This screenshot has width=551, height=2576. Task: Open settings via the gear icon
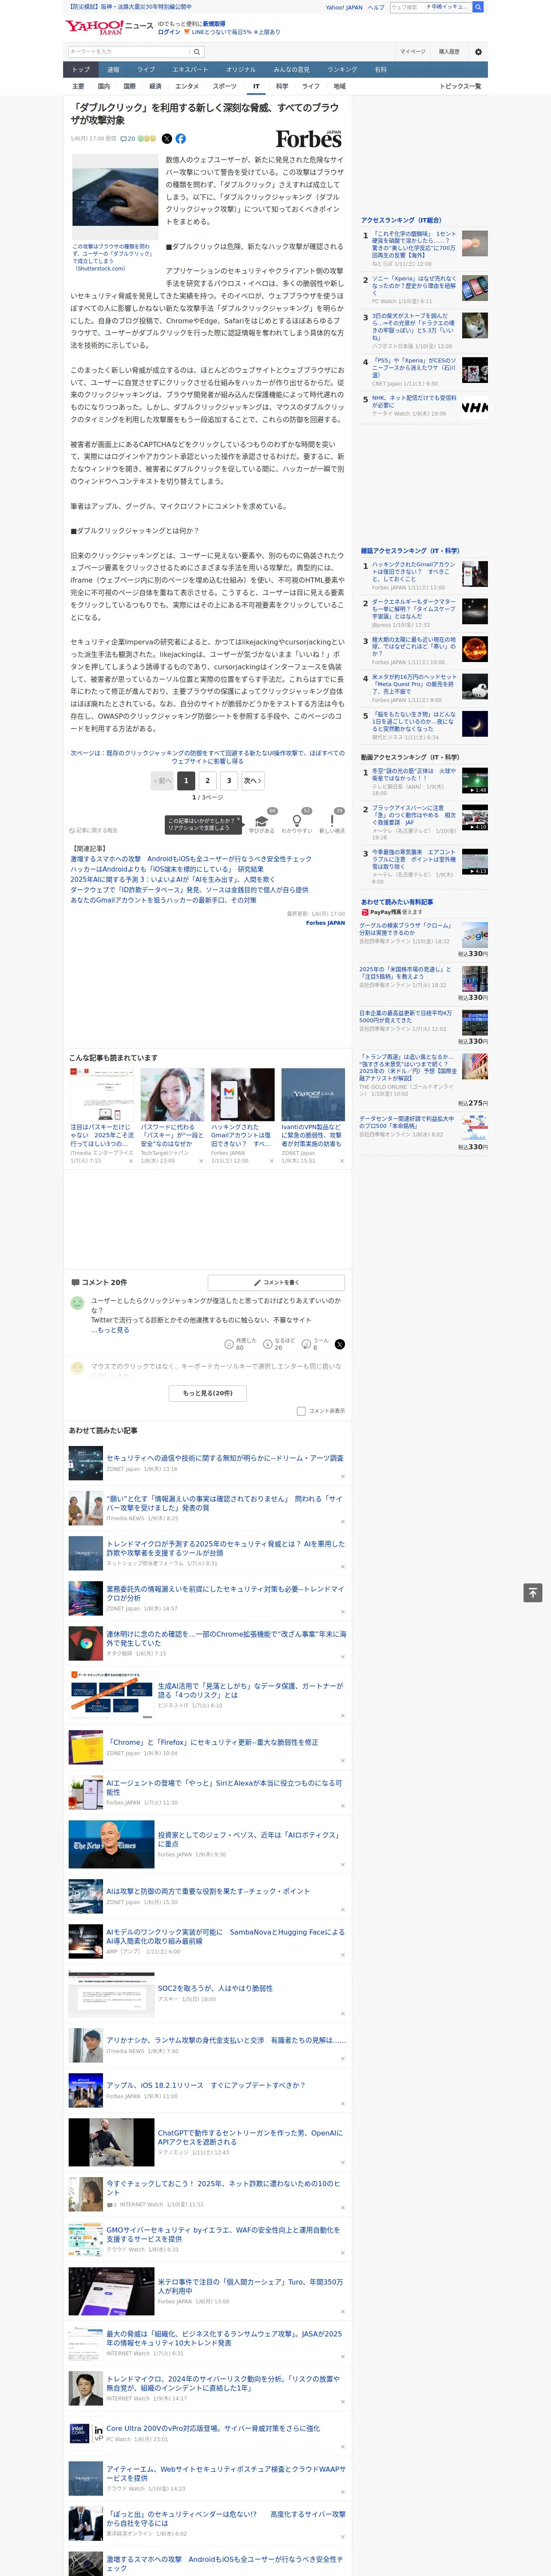pos(478,52)
